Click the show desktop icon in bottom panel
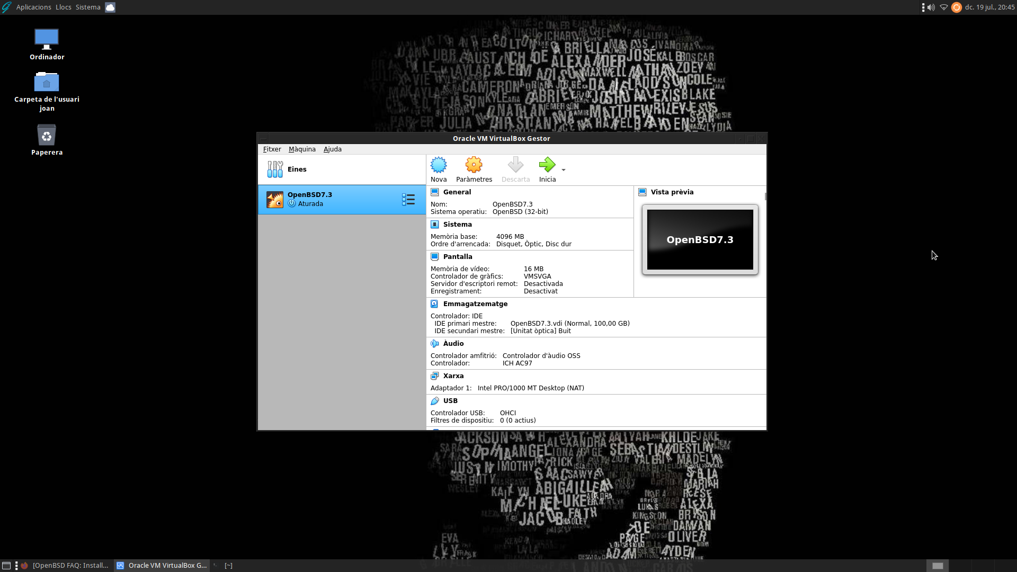Image resolution: width=1017 pixels, height=572 pixels. coord(6,566)
